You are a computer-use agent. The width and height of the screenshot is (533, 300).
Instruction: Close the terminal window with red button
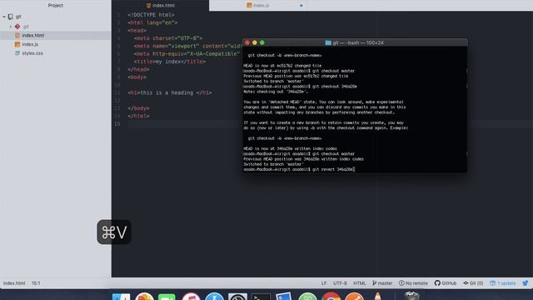(x=247, y=42)
